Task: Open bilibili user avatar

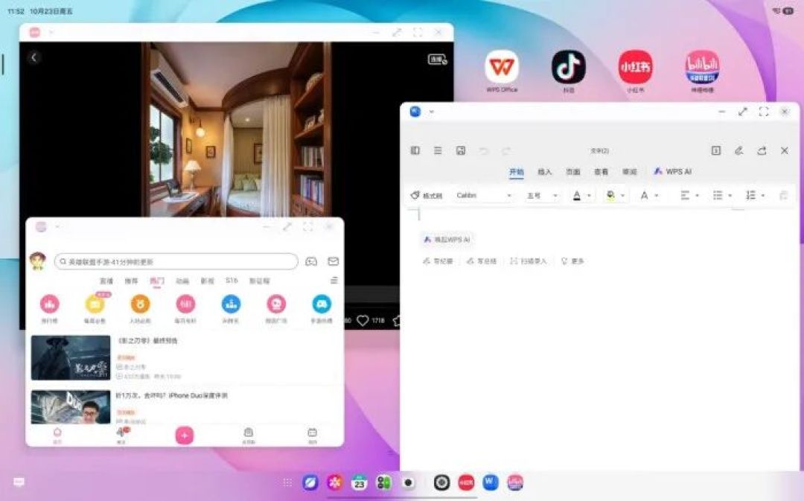Action: tap(37, 261)
